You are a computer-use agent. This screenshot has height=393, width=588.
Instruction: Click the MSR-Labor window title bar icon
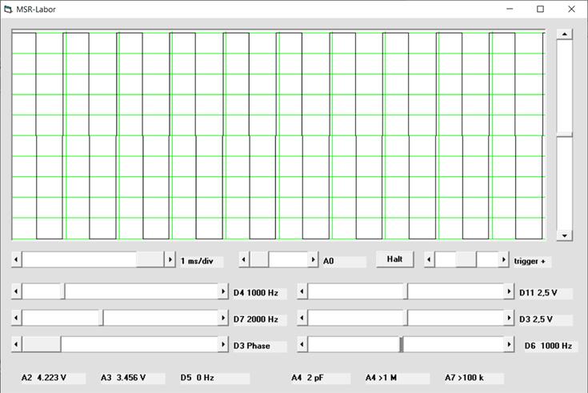(x=9, y=9)
